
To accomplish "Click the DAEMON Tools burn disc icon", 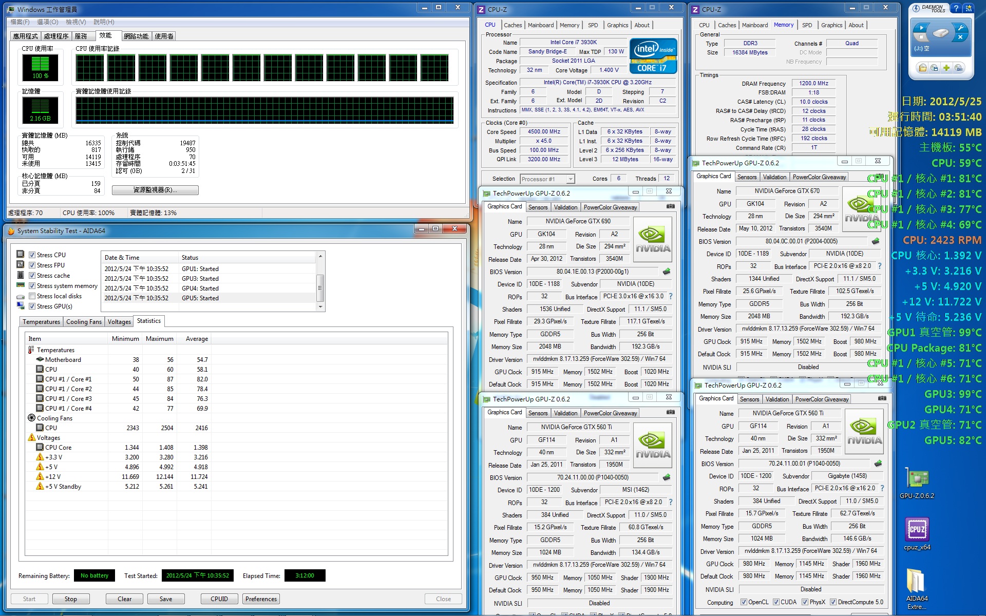I will coord(958,68).
